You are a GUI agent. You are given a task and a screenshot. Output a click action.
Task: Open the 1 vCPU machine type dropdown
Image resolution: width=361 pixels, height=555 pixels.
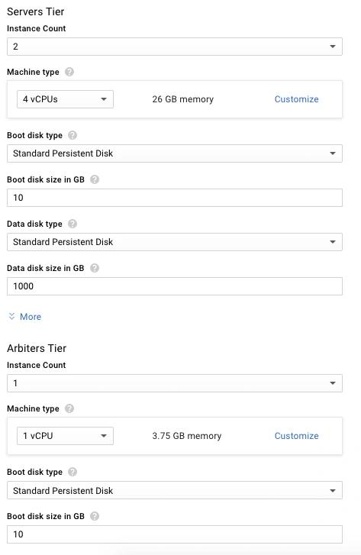coord(65,436)
